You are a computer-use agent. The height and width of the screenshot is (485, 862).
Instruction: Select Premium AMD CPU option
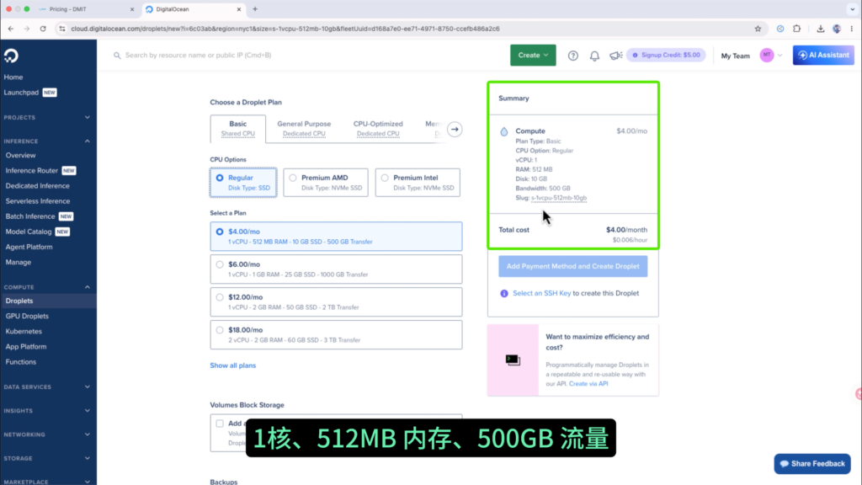(326, 183)
